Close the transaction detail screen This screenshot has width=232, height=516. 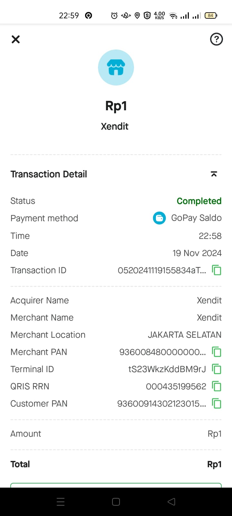15,39
